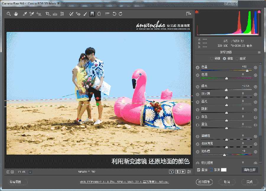The image size is (266, 191).
Task: Click the 完成 button
Action: tap(250, 182)
